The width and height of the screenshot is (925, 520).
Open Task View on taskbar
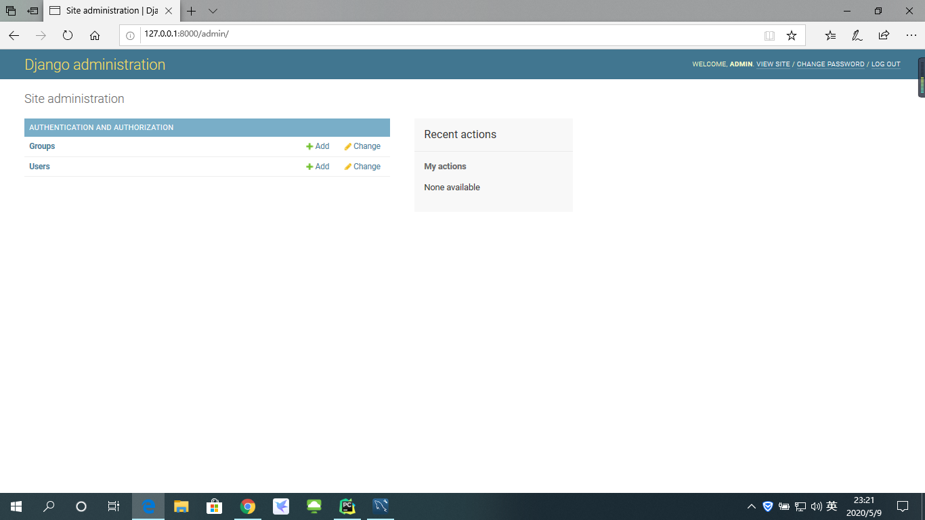(x=114, y=506)
